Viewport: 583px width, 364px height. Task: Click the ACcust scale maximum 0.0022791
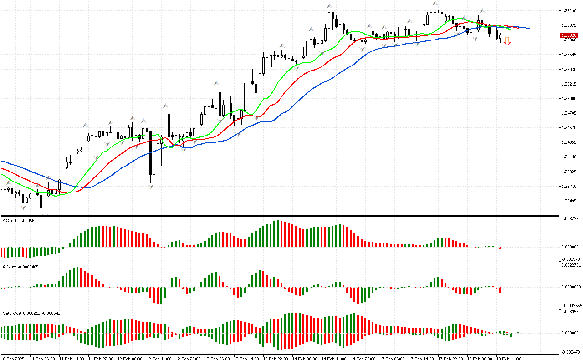[x=571, y=265]
